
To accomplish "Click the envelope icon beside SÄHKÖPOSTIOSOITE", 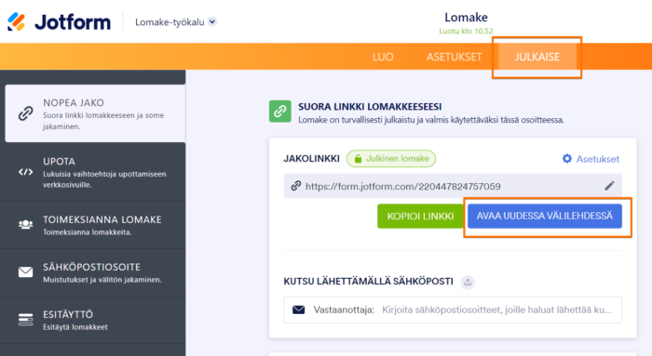I will 26,271.
